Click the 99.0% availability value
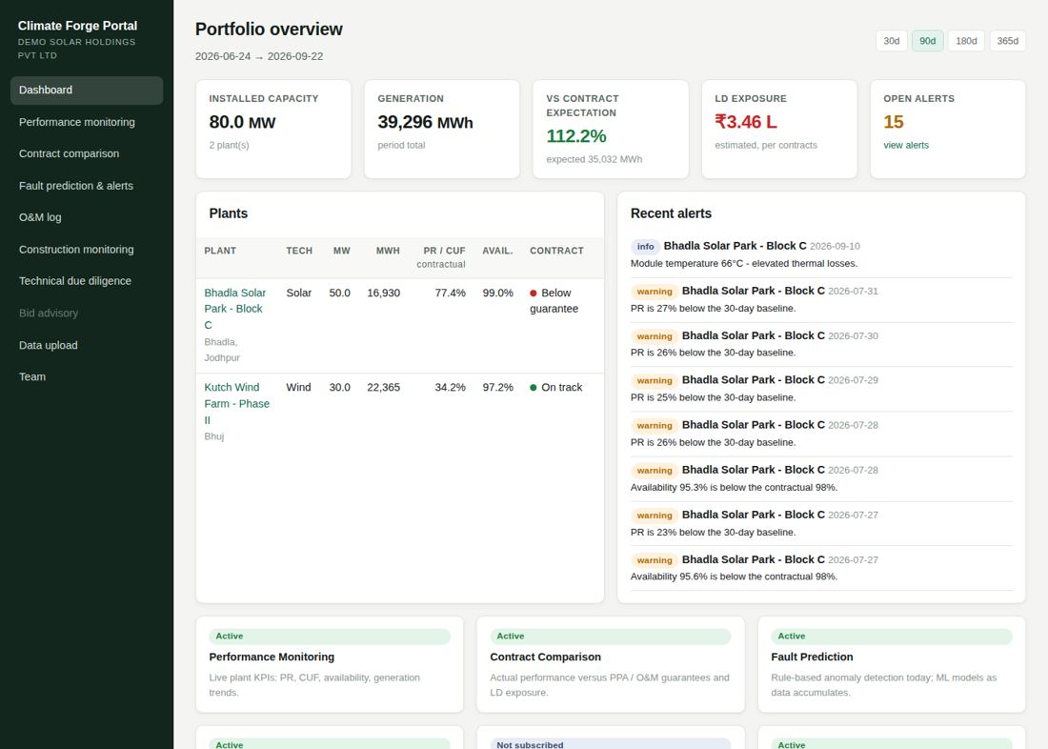Image resolution: width=1048 pixels, height=749 pixels. click(498, 293)
